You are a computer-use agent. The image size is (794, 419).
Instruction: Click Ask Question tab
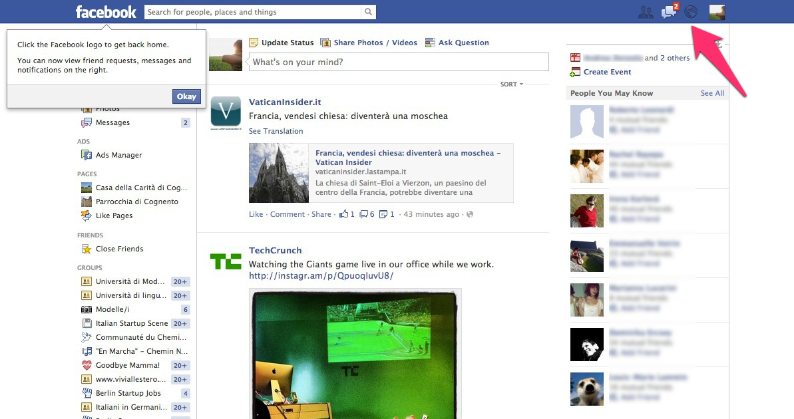point(463,43)
